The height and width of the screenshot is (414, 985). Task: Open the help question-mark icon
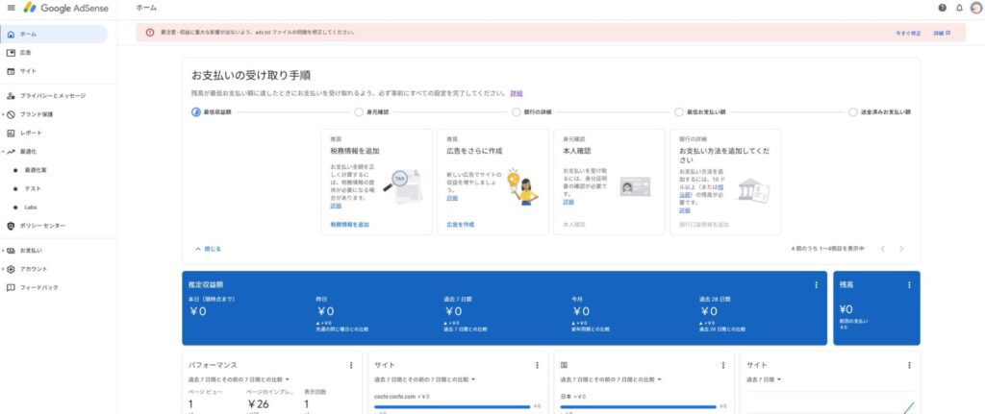[x=943, y=8]
